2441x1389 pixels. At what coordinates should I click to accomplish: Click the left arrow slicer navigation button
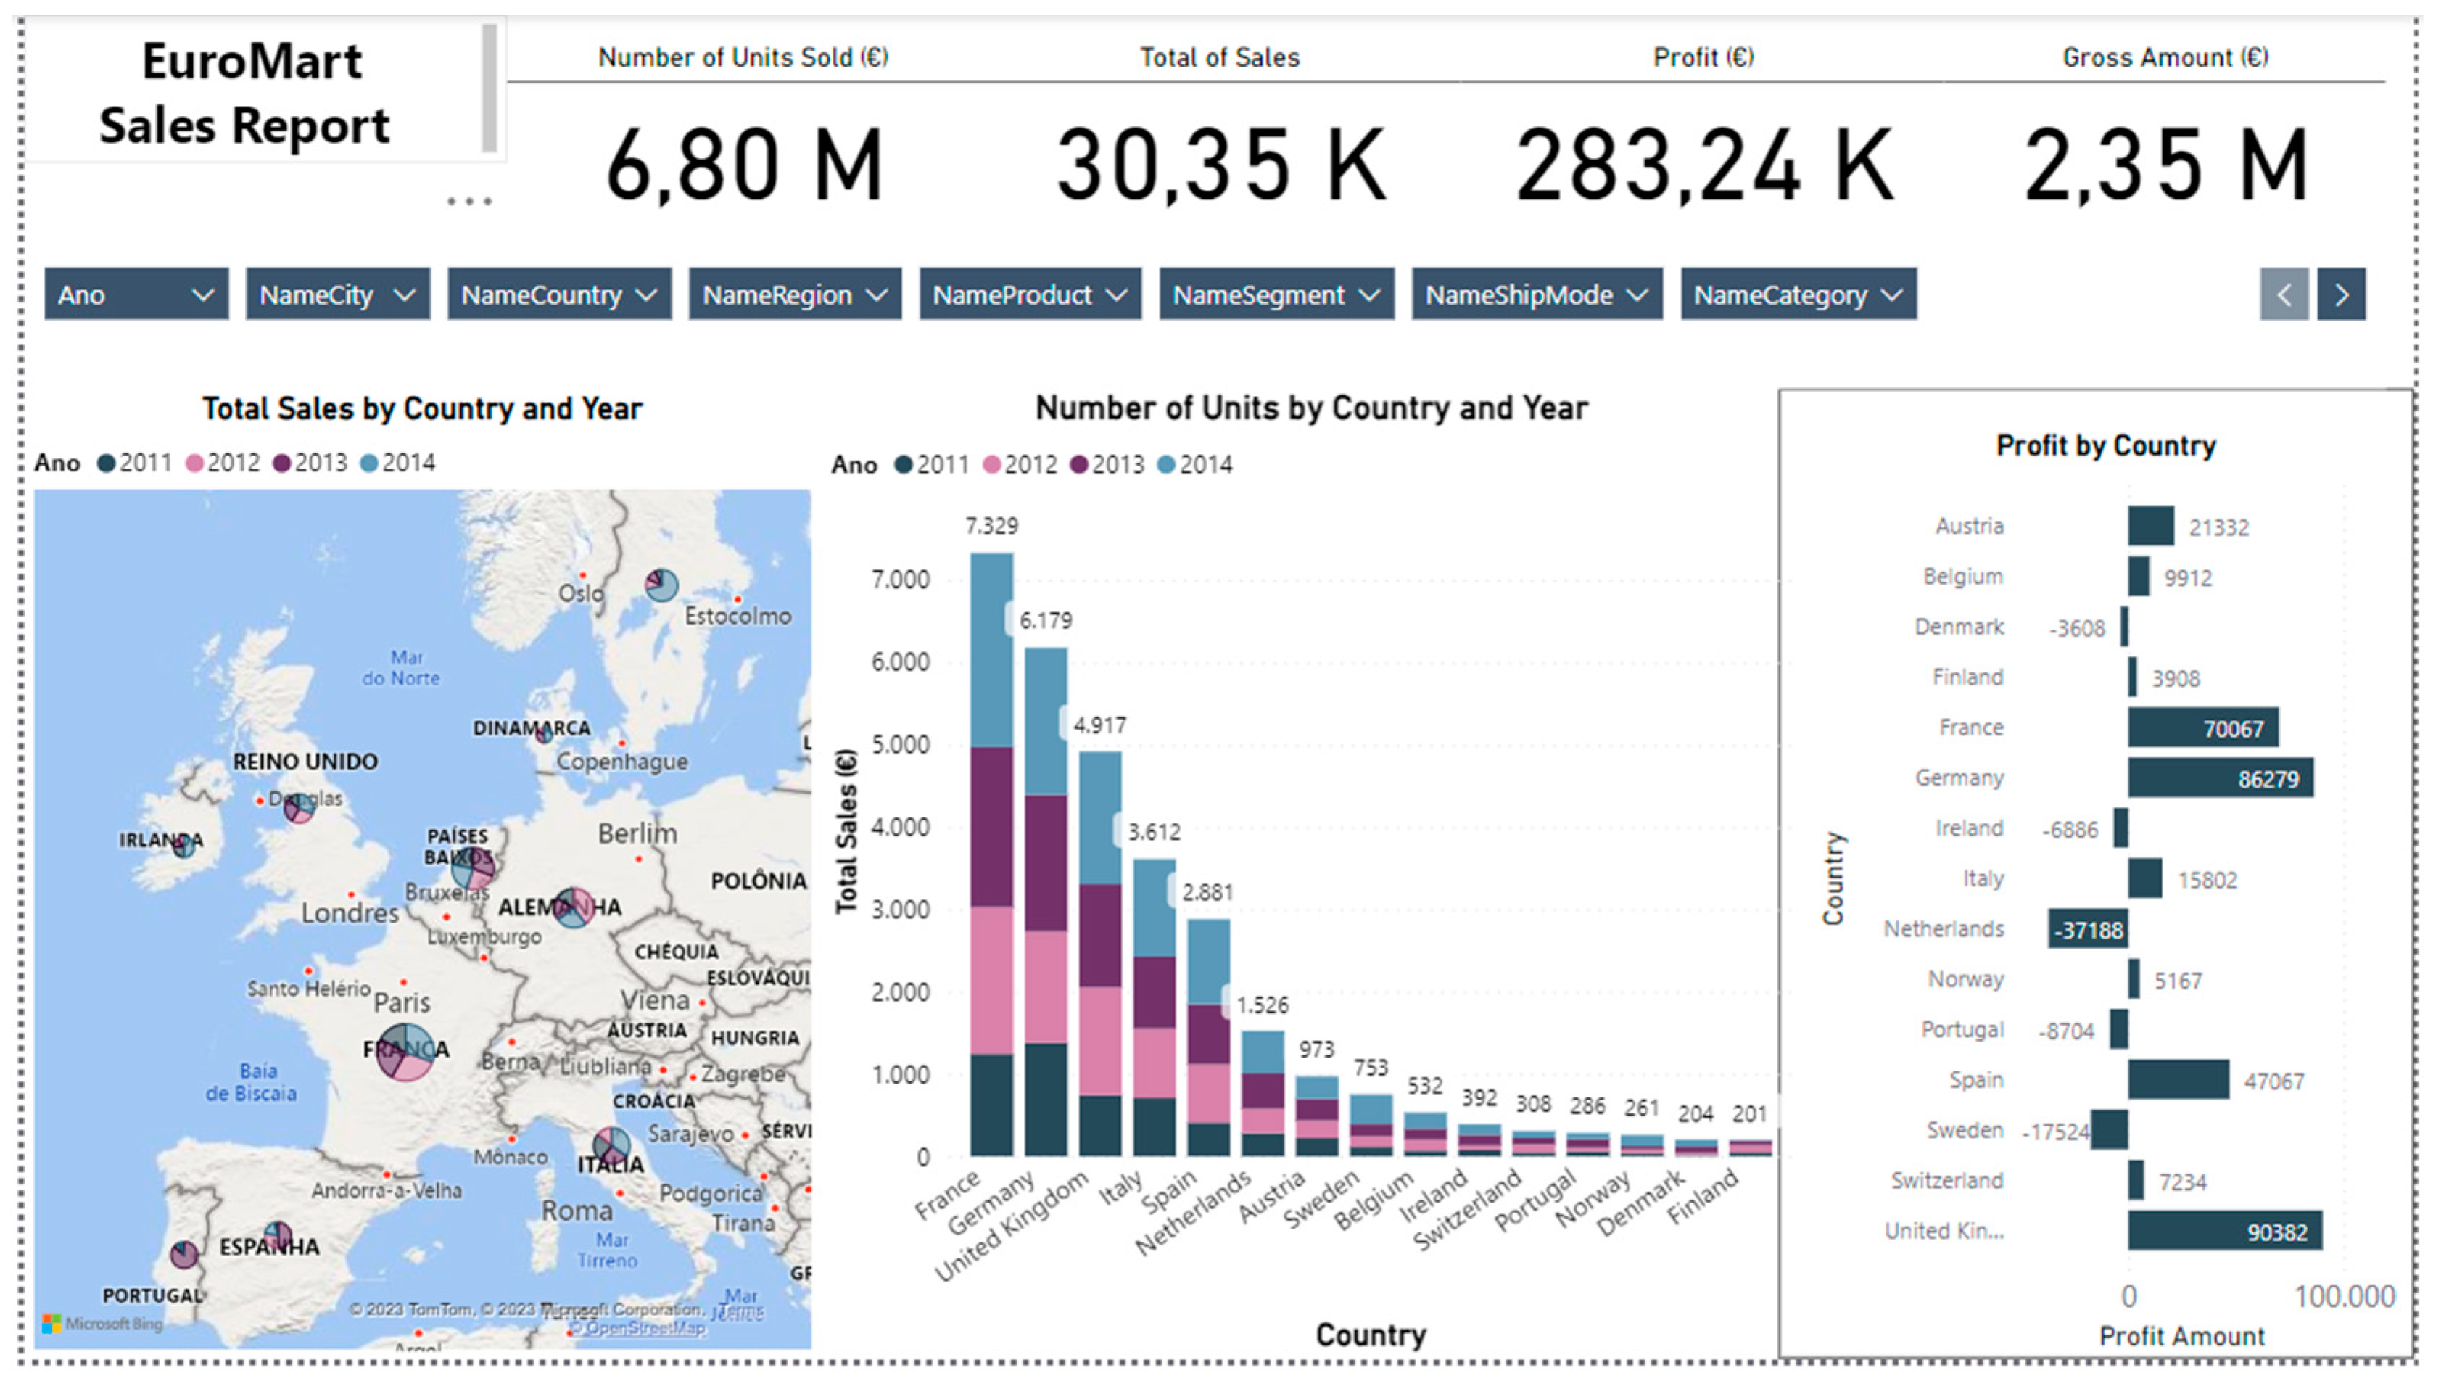click(2284, 294)
